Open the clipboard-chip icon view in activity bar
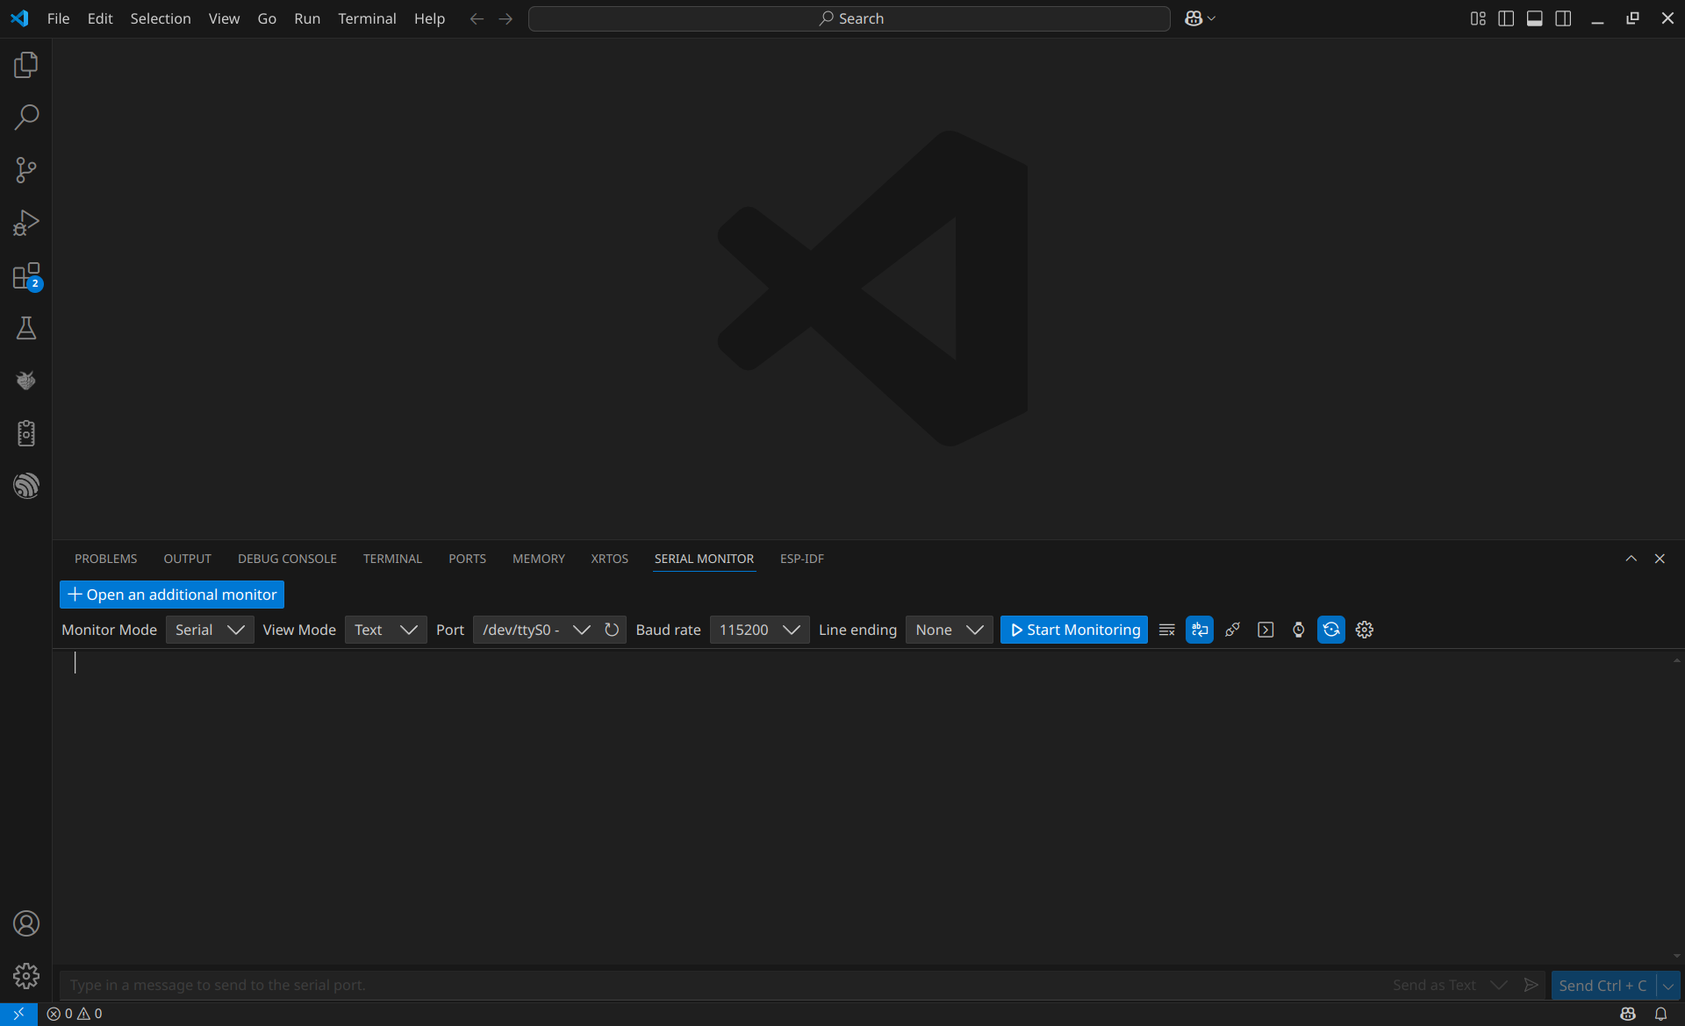Viewport: 1685px width, 1026px height. [26, 433]
